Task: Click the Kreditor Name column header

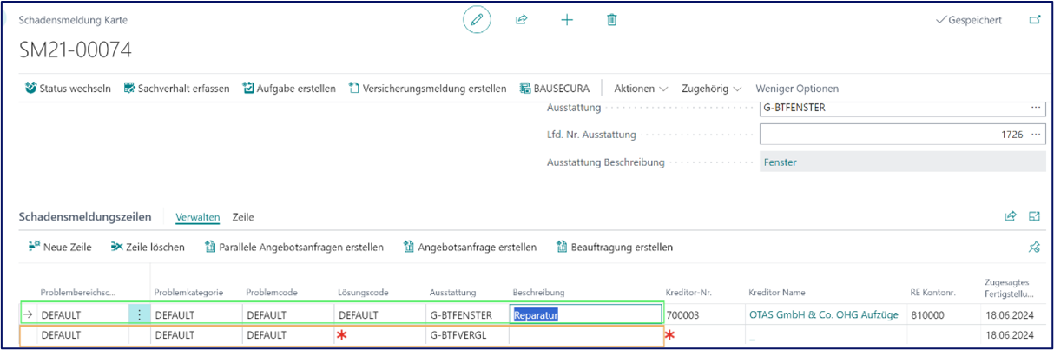Action: click(x=779, y=294)
